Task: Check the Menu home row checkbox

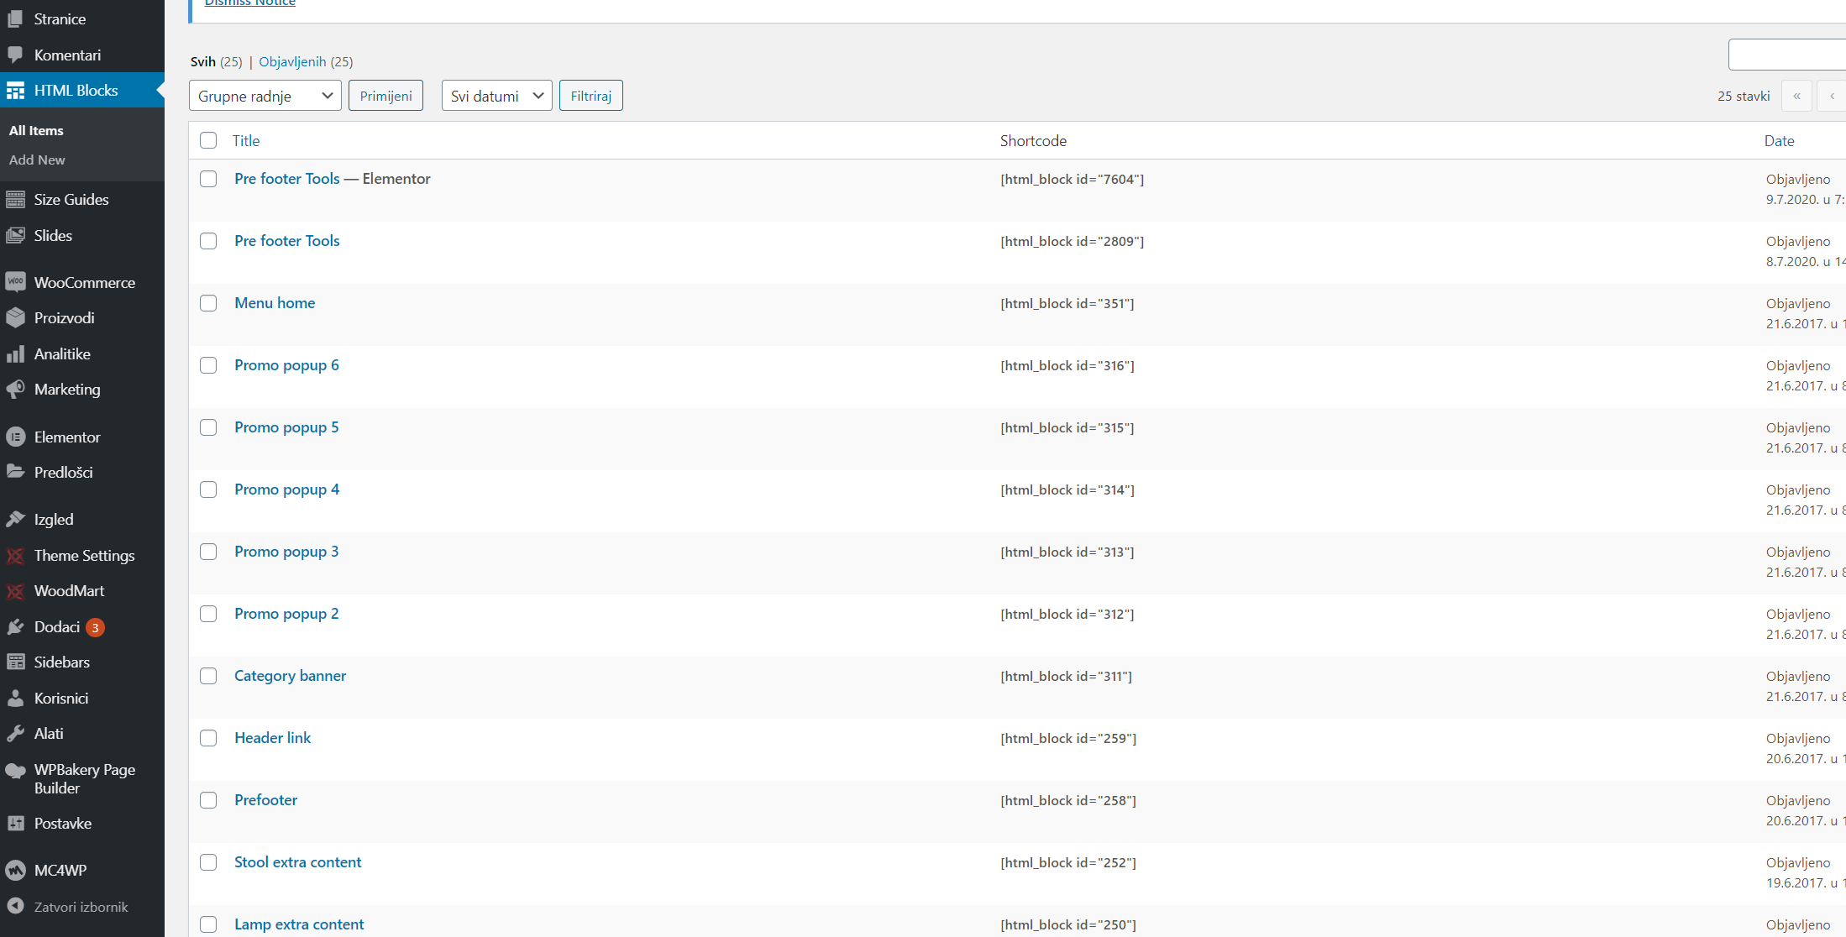Action: click(x=208, y=303)
